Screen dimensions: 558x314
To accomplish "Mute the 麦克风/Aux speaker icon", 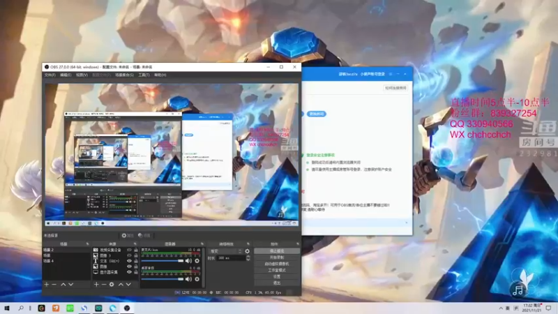I will click(x=188, y=261).
